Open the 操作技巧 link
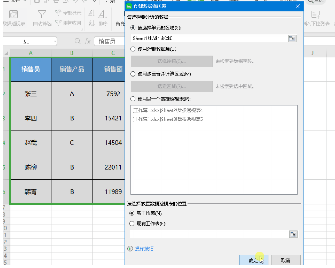 (x=144, y=249)
